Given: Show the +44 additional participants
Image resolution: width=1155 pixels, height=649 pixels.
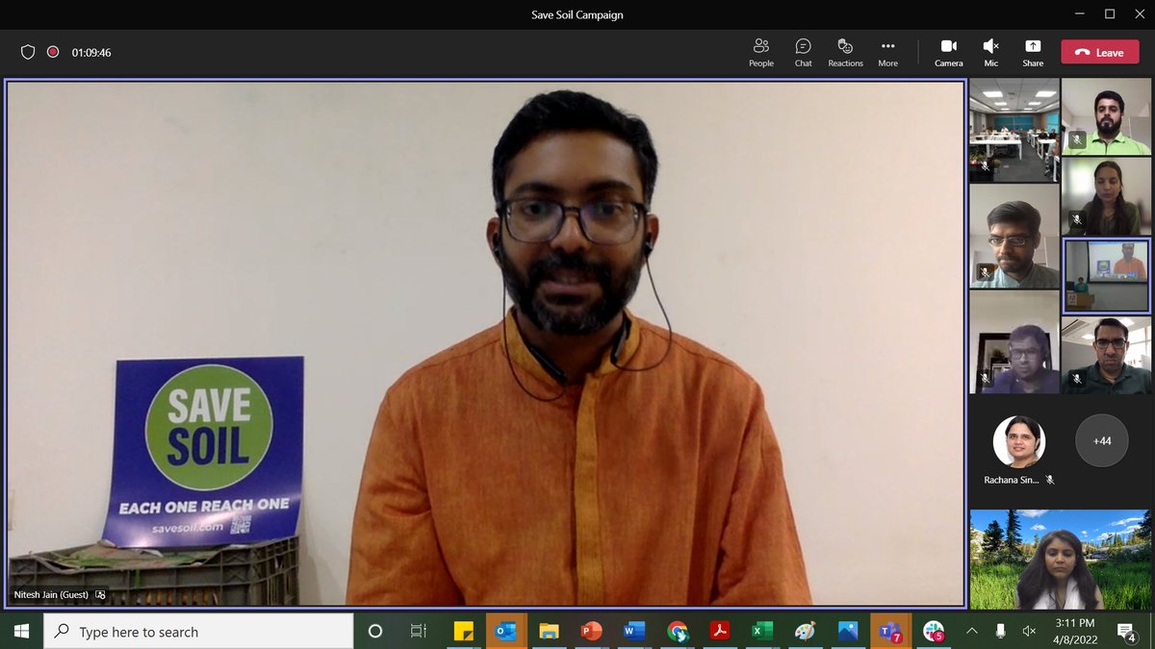Looking at the screenshot, I should pos(1102,440).
